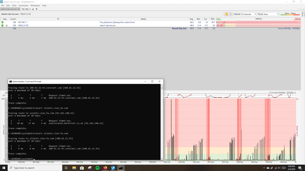
Task: Click the 9:47:00p marker on the timeline
Action: 211,162
